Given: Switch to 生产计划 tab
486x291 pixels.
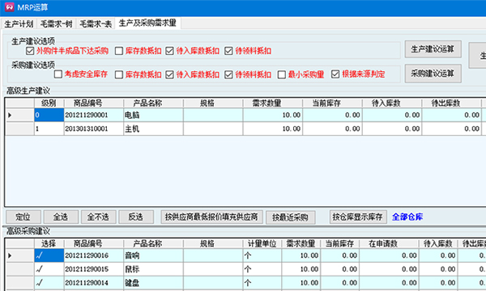Looking at the screenshot, I should tap(19, 23).
